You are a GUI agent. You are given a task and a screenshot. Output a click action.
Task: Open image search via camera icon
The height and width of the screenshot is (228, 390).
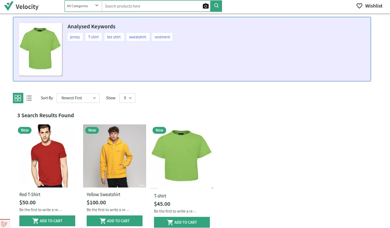(x=206, y=6)
